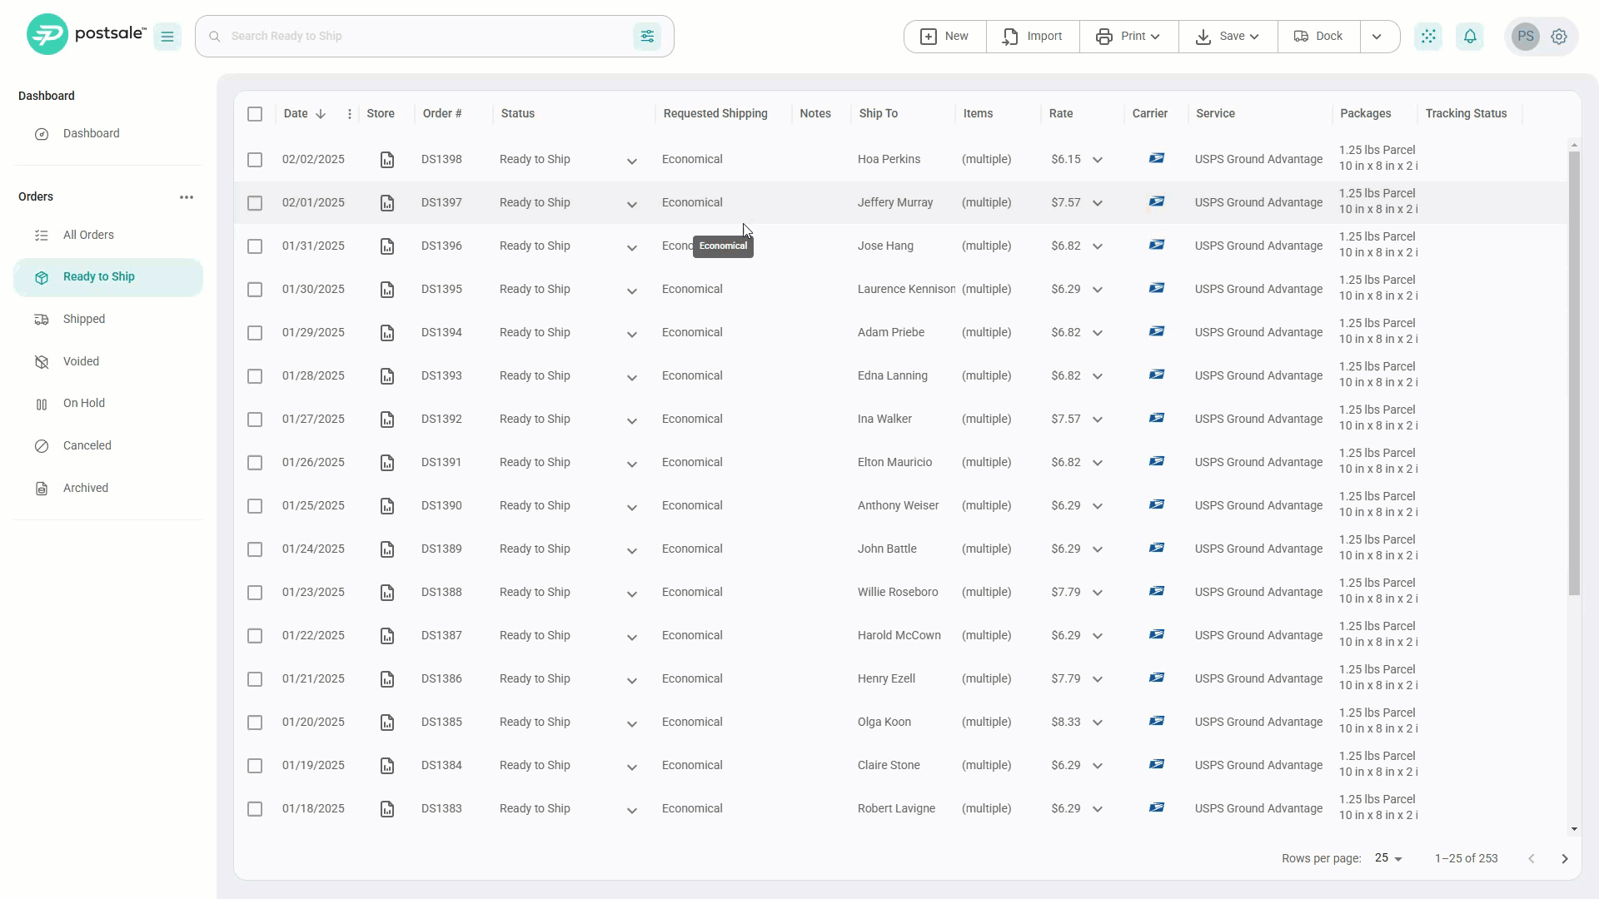Open the All Orders view
This screenshot has height=899, width=1599.
pyautogui.click(x=87, y=235)
